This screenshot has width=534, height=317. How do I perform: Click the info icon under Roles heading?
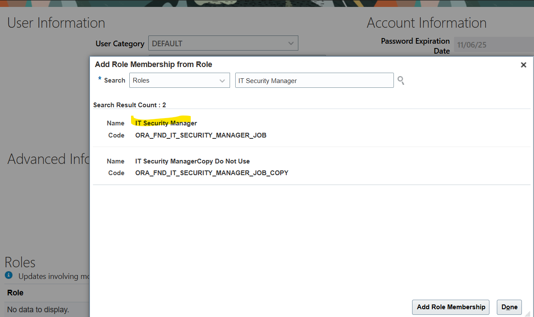[9, 275]
